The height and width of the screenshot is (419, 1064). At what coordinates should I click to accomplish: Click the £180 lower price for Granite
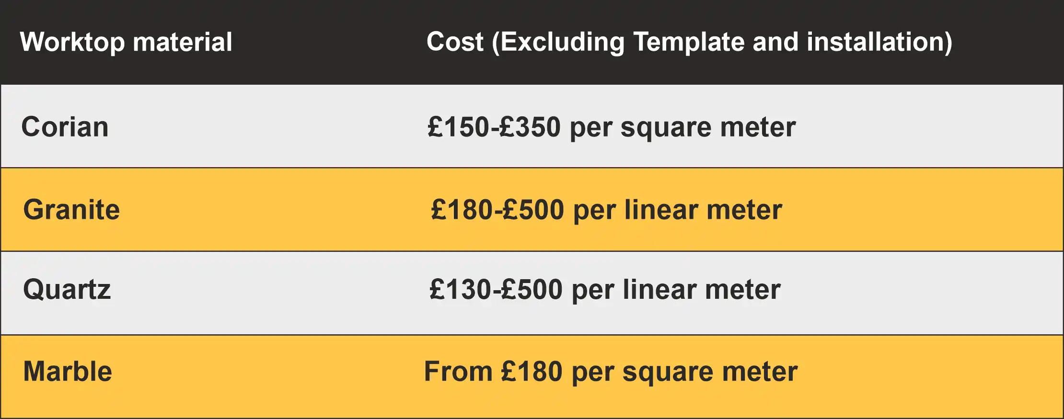[x=462, y=210]
